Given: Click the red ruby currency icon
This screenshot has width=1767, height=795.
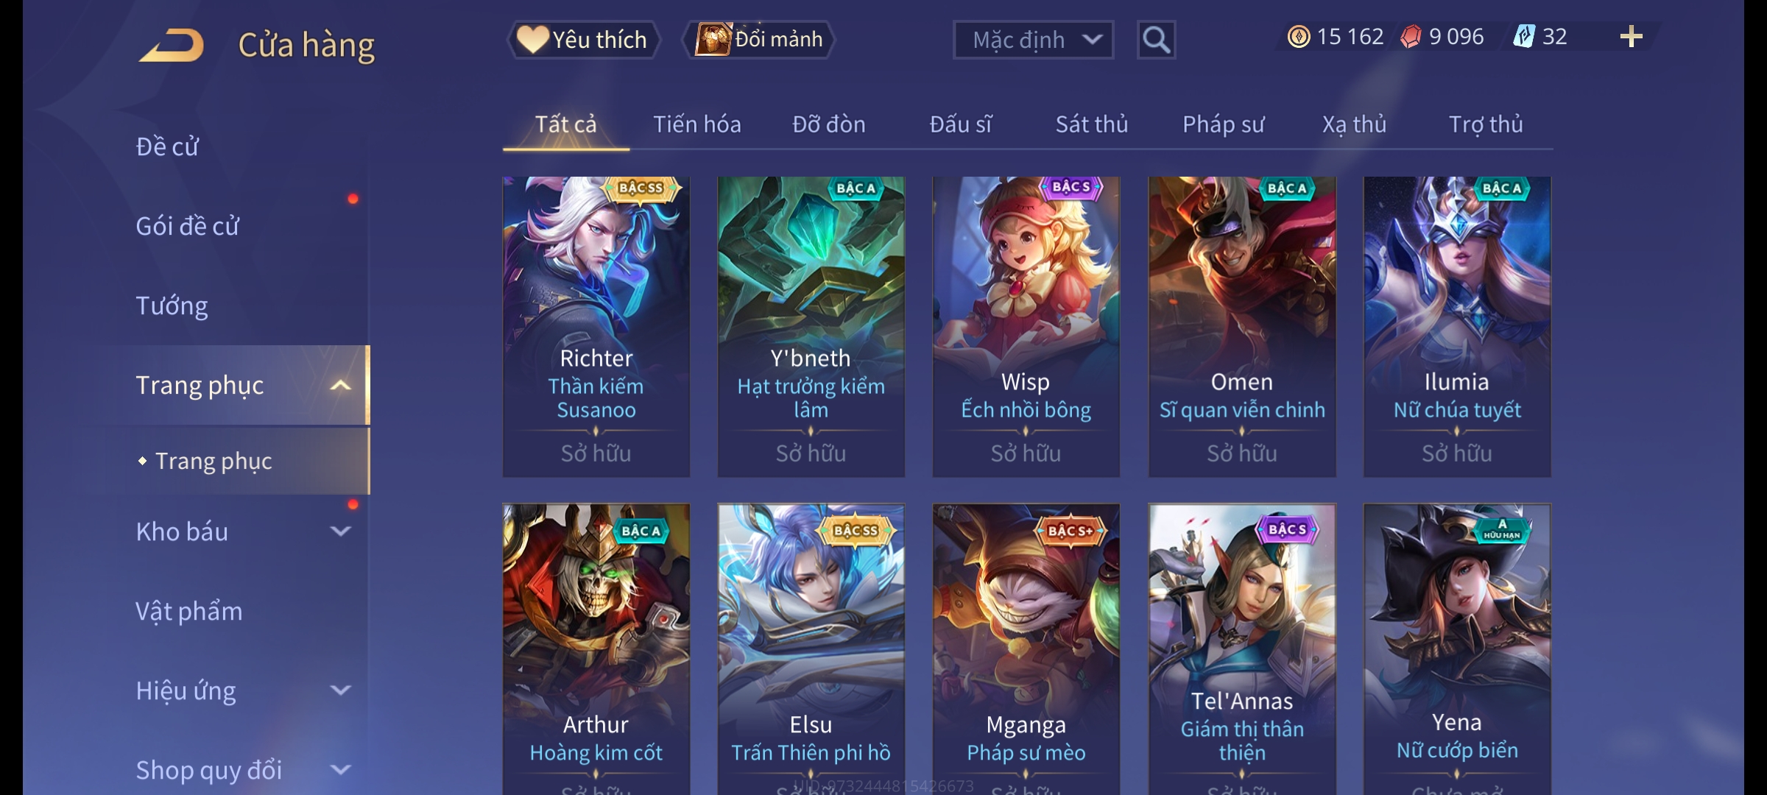Looking at the screenshot, I should [1411, 37].
